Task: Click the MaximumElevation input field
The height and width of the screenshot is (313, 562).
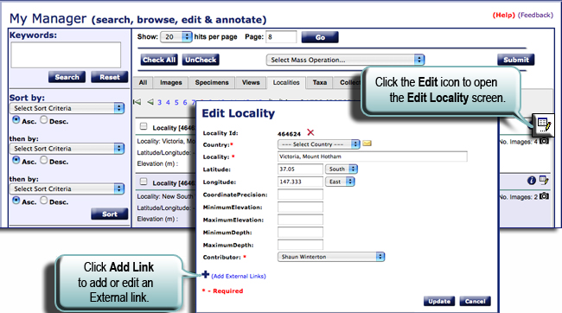Action: [300, 220]
